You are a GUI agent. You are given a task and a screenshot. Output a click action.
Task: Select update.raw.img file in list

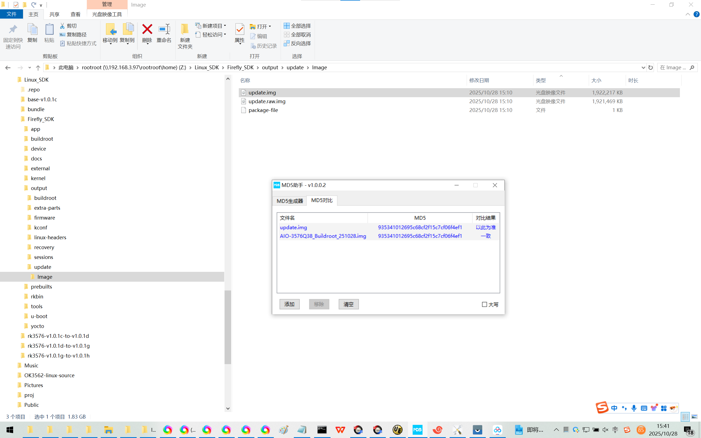point(267,101)
